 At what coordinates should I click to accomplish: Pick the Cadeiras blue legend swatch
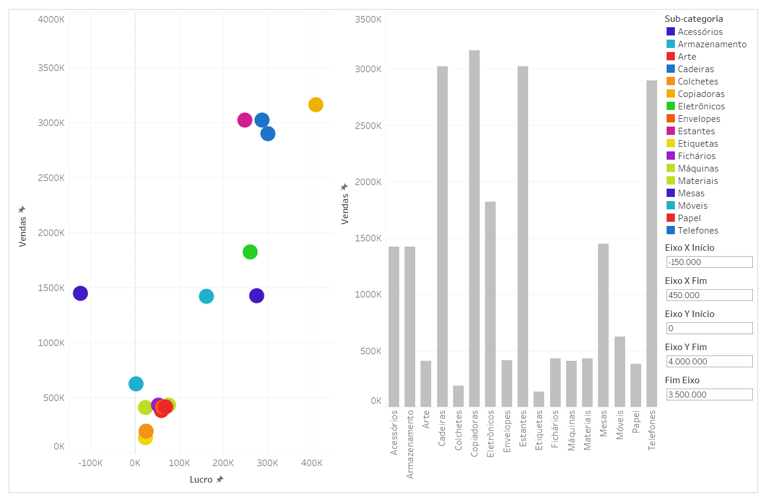pyautogui.click(x=671, y=69)
